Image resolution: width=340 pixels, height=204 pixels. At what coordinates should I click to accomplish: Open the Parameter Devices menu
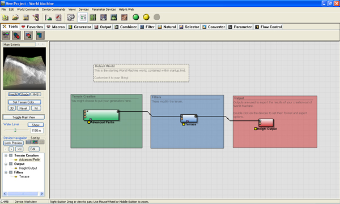104,10
